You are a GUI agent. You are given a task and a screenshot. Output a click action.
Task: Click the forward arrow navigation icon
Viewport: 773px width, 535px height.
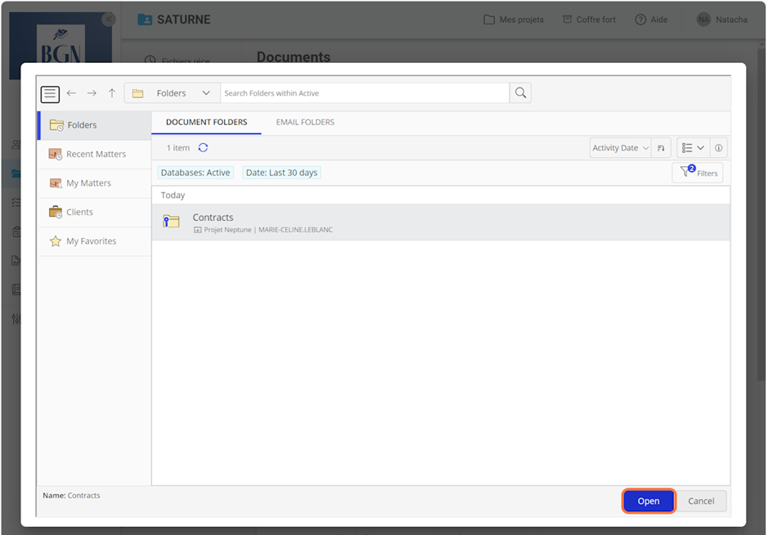pos(92,93)
